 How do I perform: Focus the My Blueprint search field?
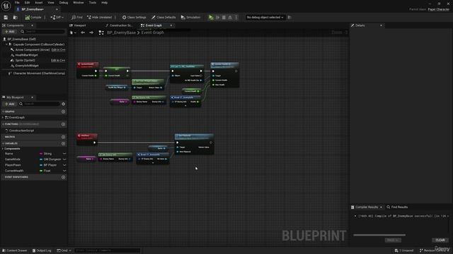point(40,104)
